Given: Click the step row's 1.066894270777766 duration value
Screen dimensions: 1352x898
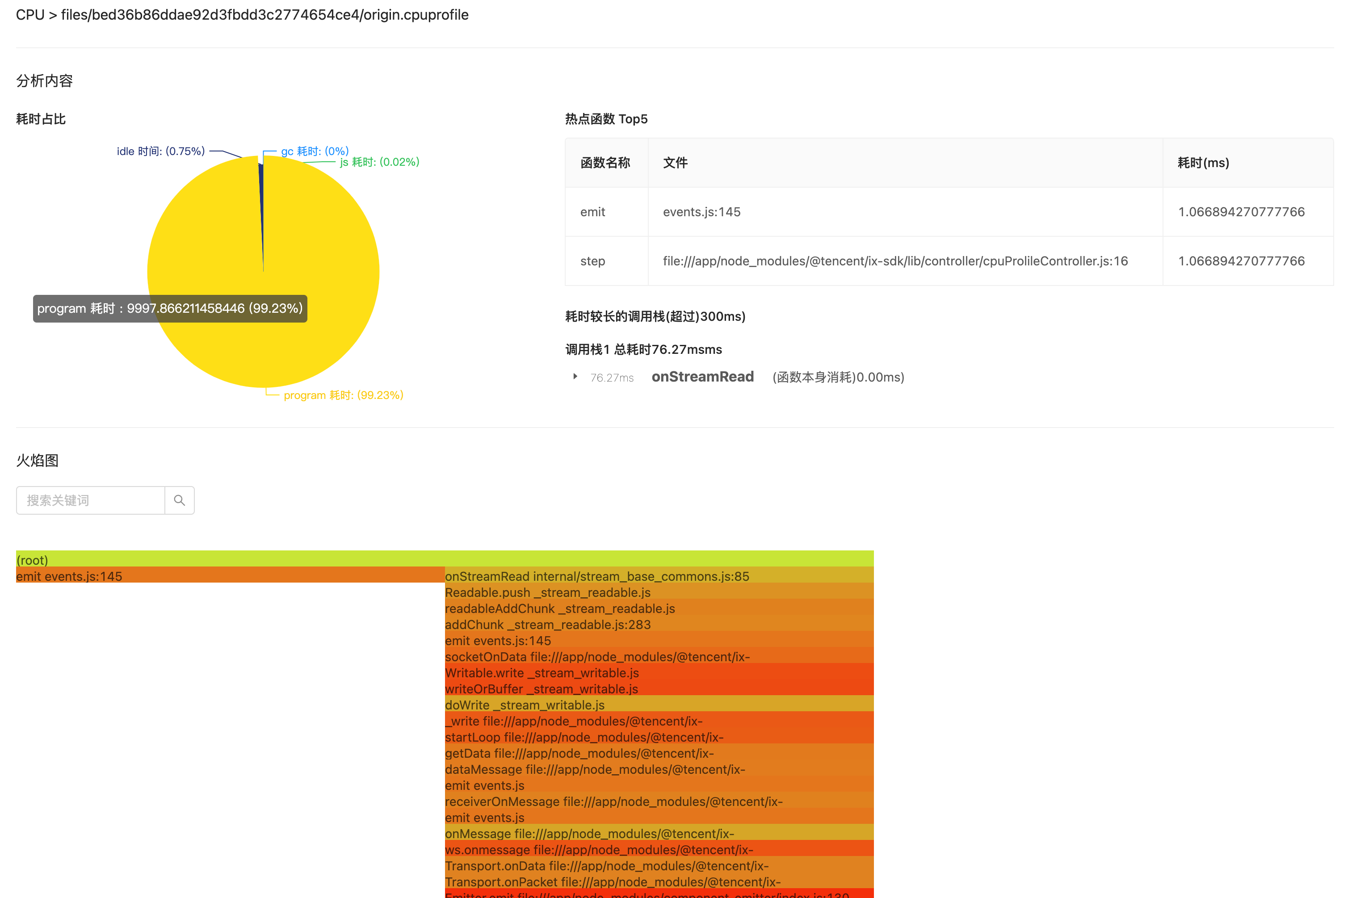Looking at the screenshot, I should click(x=1241, y=261).
